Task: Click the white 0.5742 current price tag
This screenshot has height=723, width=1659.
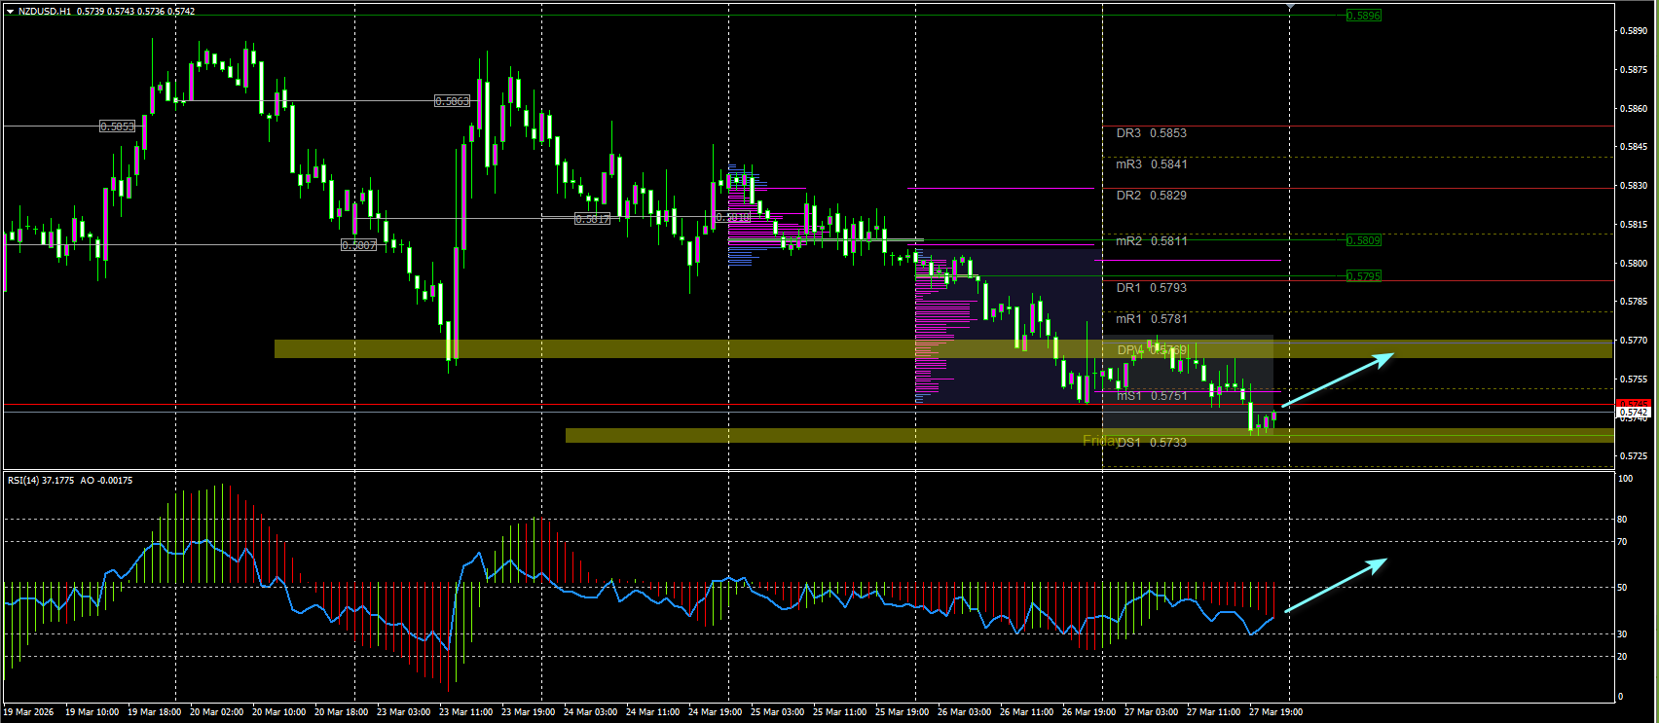Action: (1633, 413)
